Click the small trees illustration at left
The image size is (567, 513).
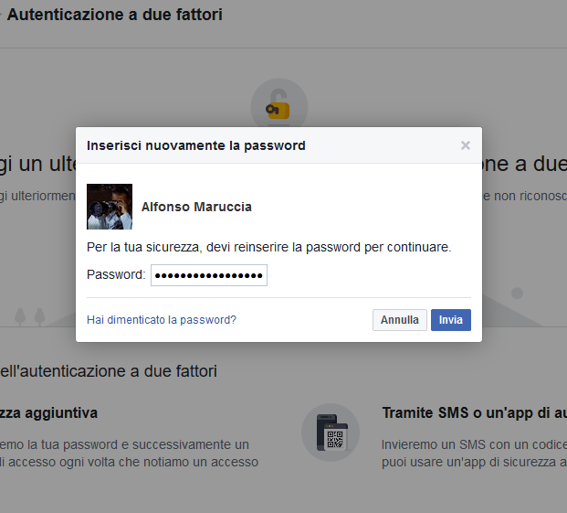click(x=28, y=316)
